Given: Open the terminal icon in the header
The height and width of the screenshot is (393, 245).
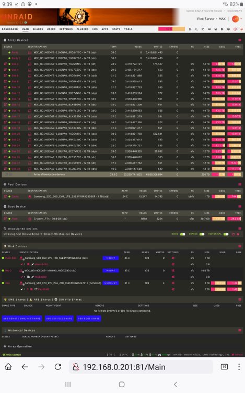Looking at the screenshot, I should pos(196,29).
